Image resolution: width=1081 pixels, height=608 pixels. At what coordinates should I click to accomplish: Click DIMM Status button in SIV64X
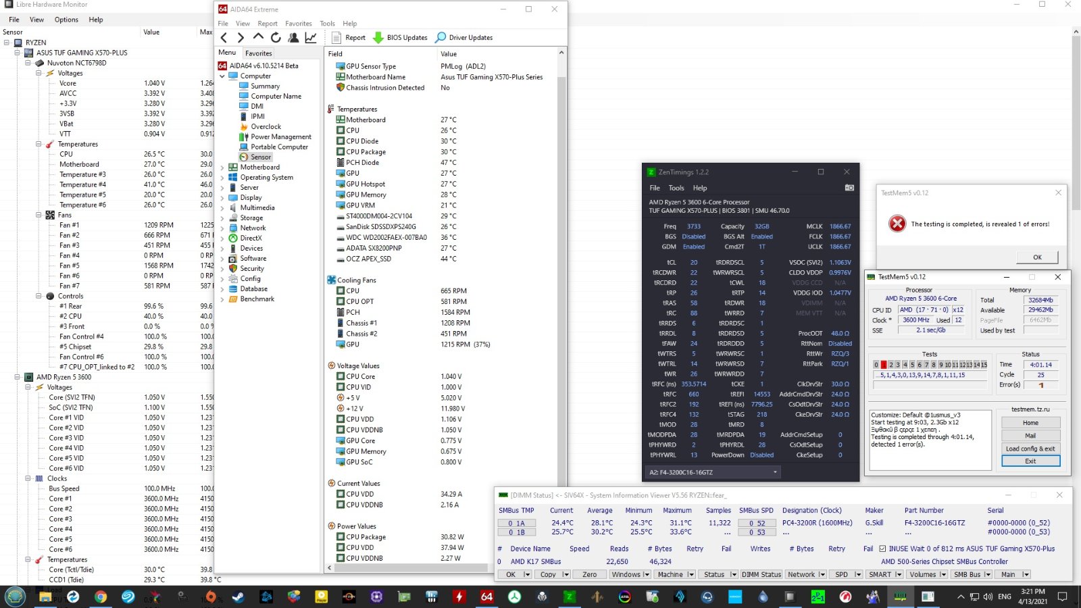click(761, 574)
